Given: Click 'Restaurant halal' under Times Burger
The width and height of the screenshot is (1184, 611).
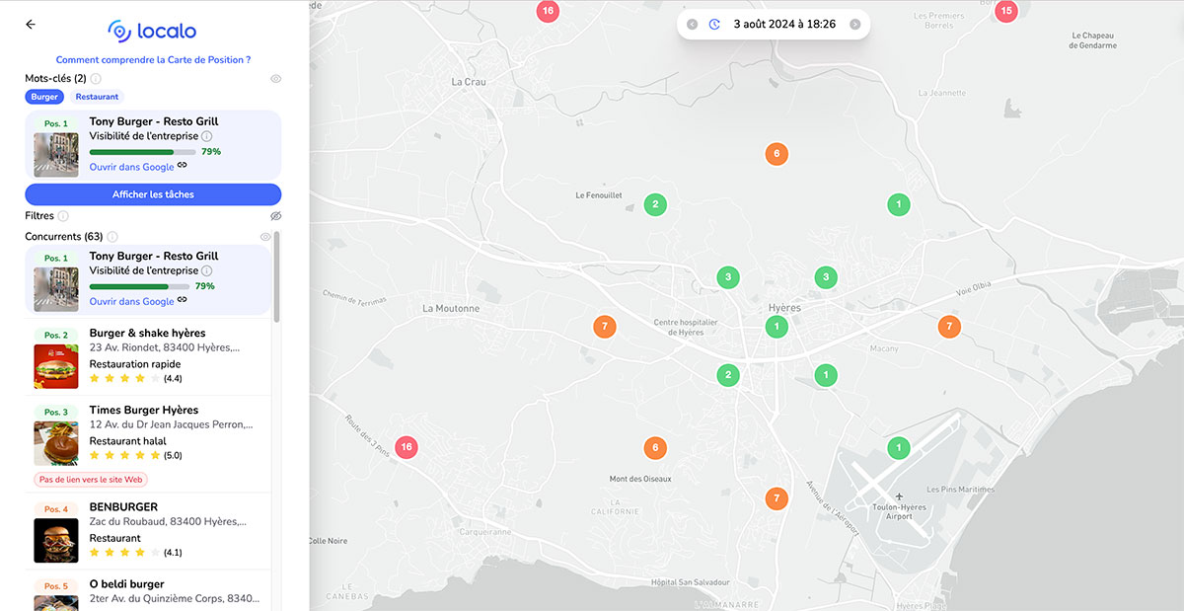Looking at the screenshot, I should [x=128, y=441].
